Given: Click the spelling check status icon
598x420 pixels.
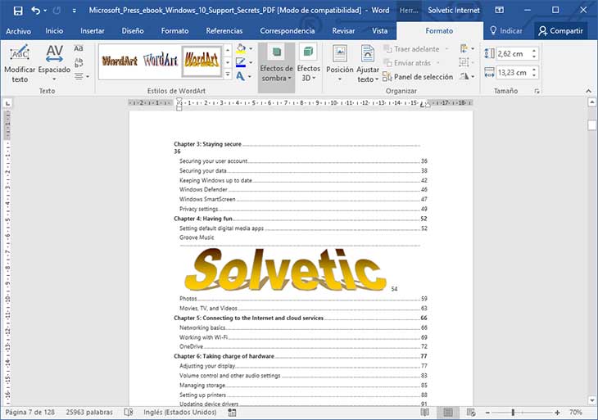Looking at the screenshot, I should pyautogui.click(x=129, y=413).
